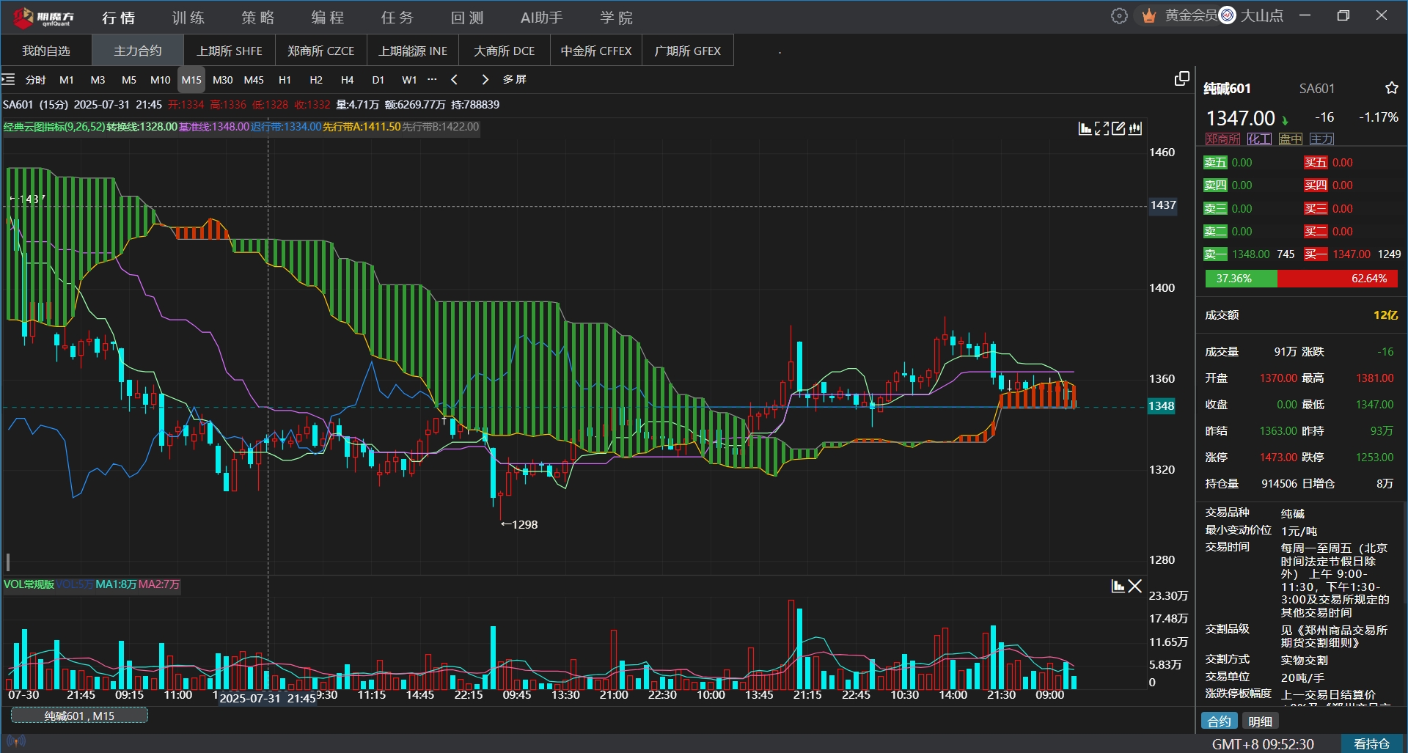Image resolution: width=1408 pixels, height=753 pixels.
Task: Go to previous contract with left arrow
Action: tap(454, 79)
